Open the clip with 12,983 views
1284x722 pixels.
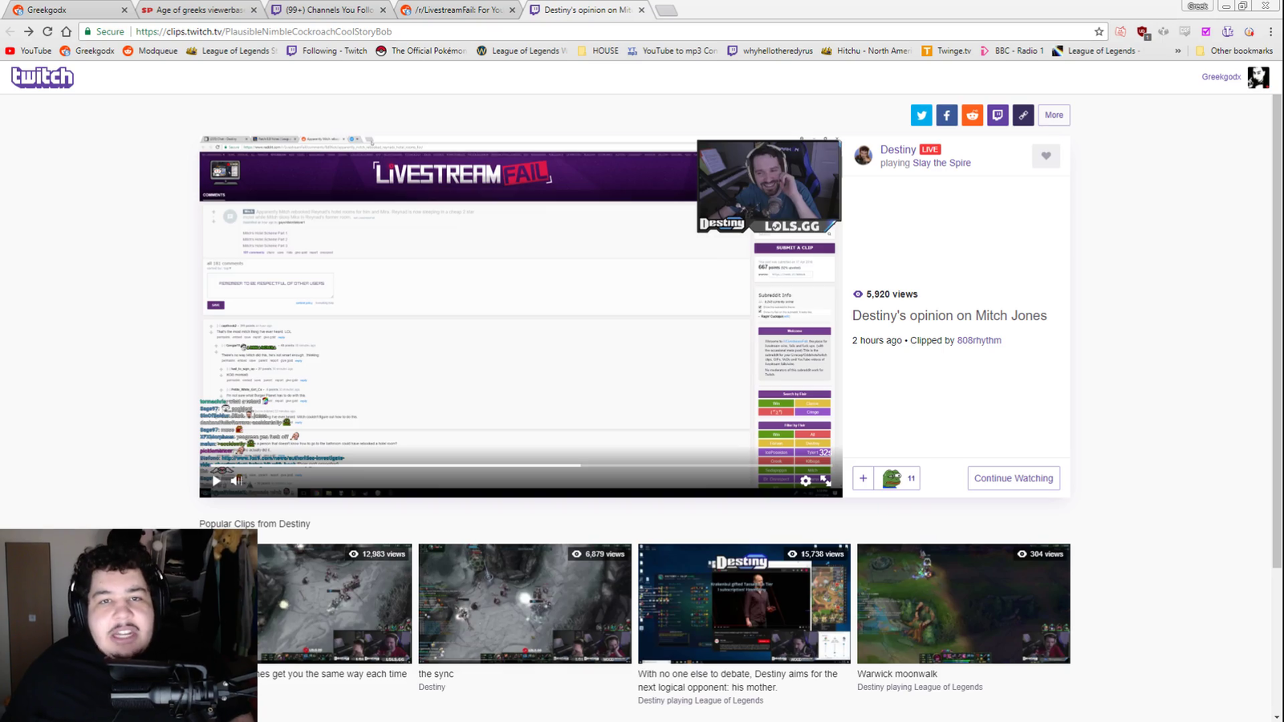pyautogui.click(x=335, y=604)
